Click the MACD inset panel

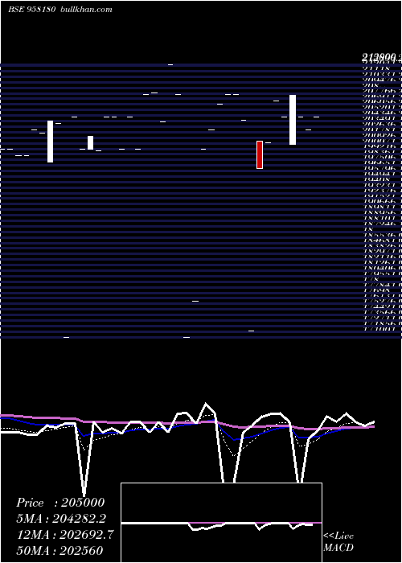[x=221, y=523]
